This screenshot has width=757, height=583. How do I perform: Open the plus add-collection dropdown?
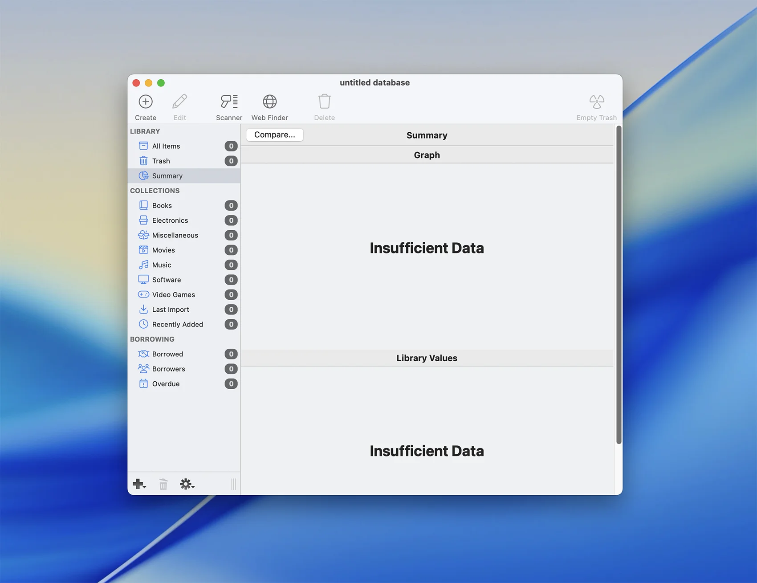click(139, 484)
